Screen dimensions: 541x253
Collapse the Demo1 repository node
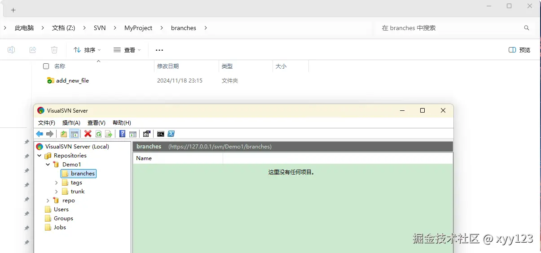48,165
